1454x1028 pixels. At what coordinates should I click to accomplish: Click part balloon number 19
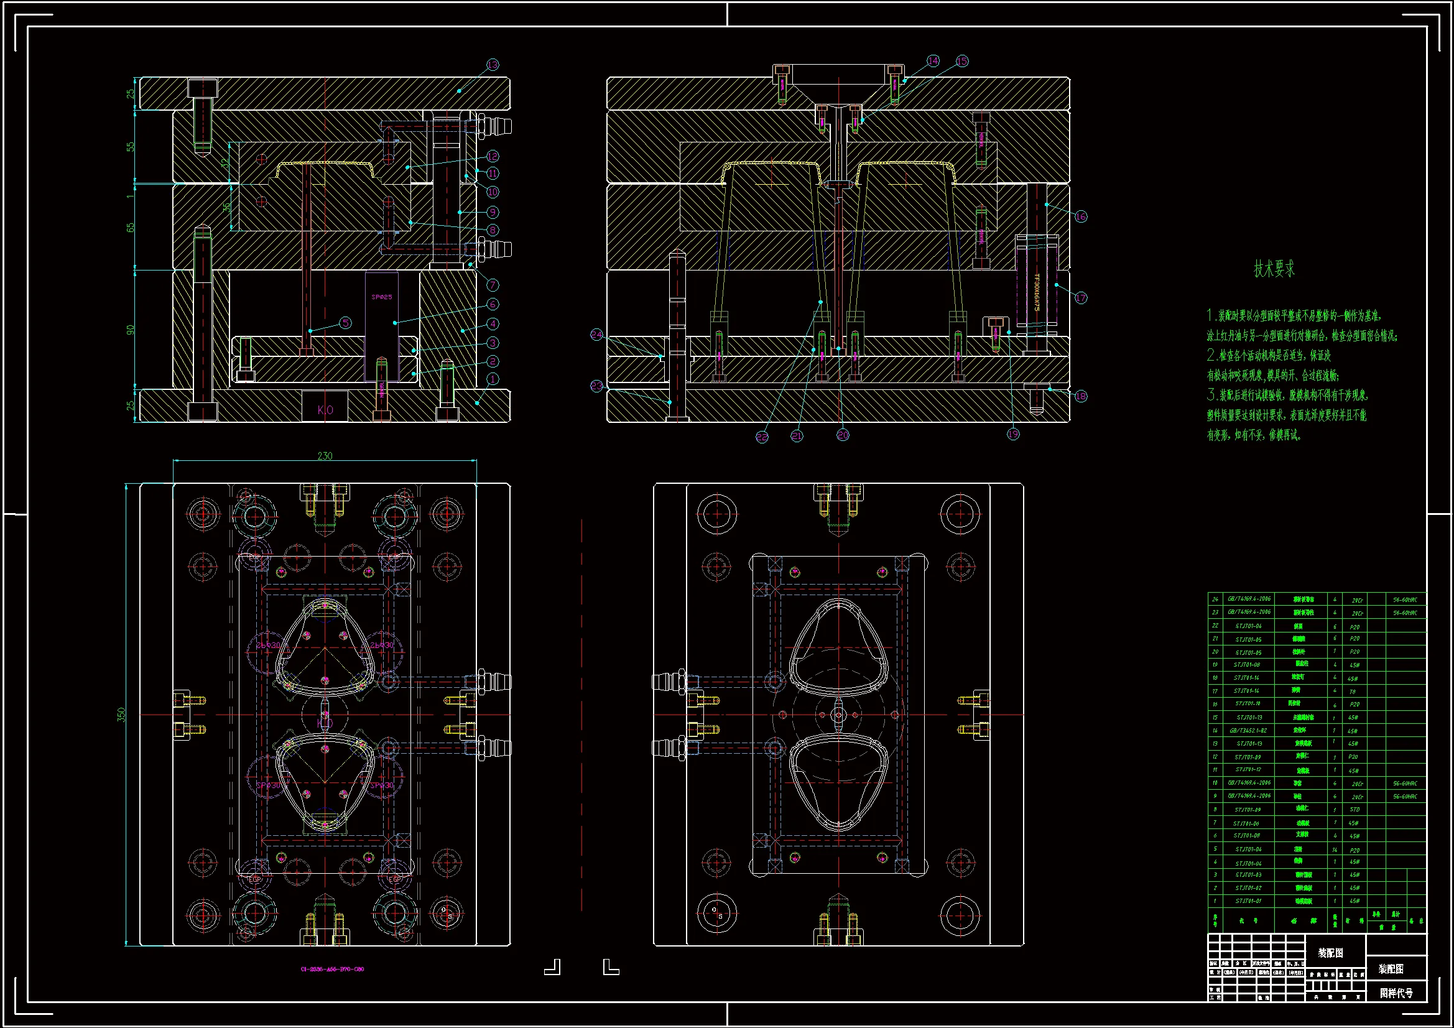click(x=1013, y=434)
